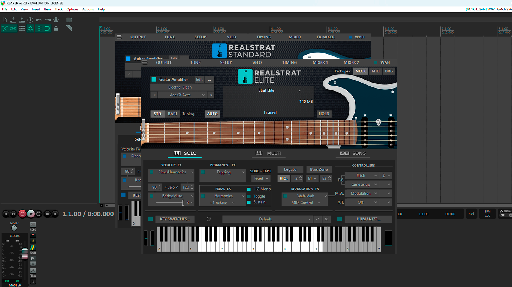Click the Save project icon
Viewport: 512px width, 287px height.
pyautogui.click(x=22, y=20)
